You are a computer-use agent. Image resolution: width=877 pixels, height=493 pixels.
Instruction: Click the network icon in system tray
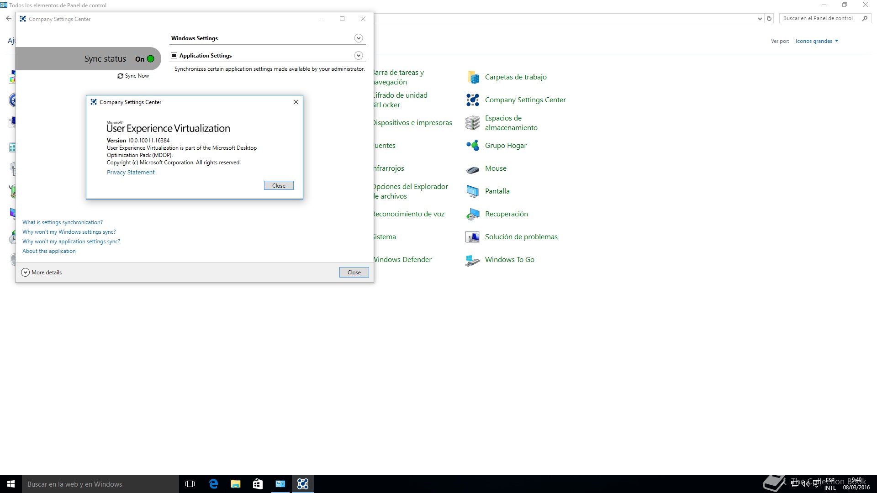click(795, 484)
